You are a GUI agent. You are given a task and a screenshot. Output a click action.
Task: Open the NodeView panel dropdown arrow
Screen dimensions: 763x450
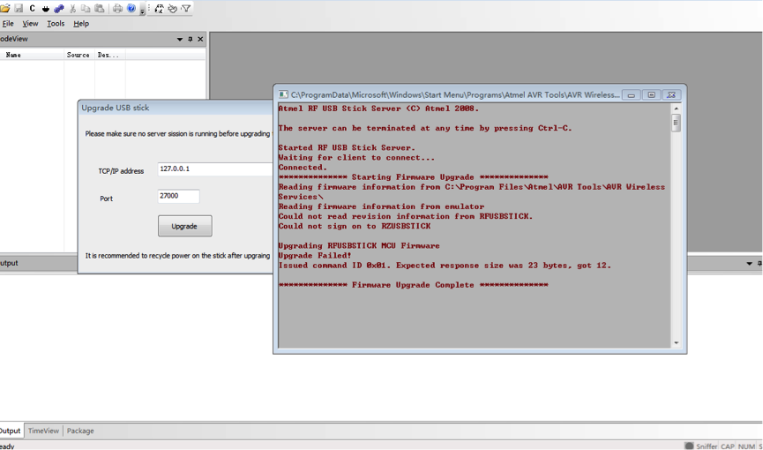click(x=180, y=39)
